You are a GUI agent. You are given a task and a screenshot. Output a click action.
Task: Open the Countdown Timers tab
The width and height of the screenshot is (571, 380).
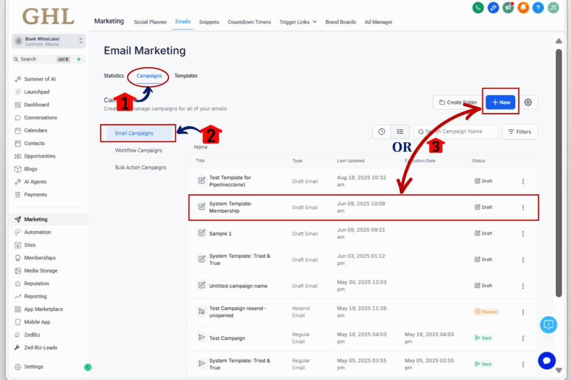[x=249, y=22]
